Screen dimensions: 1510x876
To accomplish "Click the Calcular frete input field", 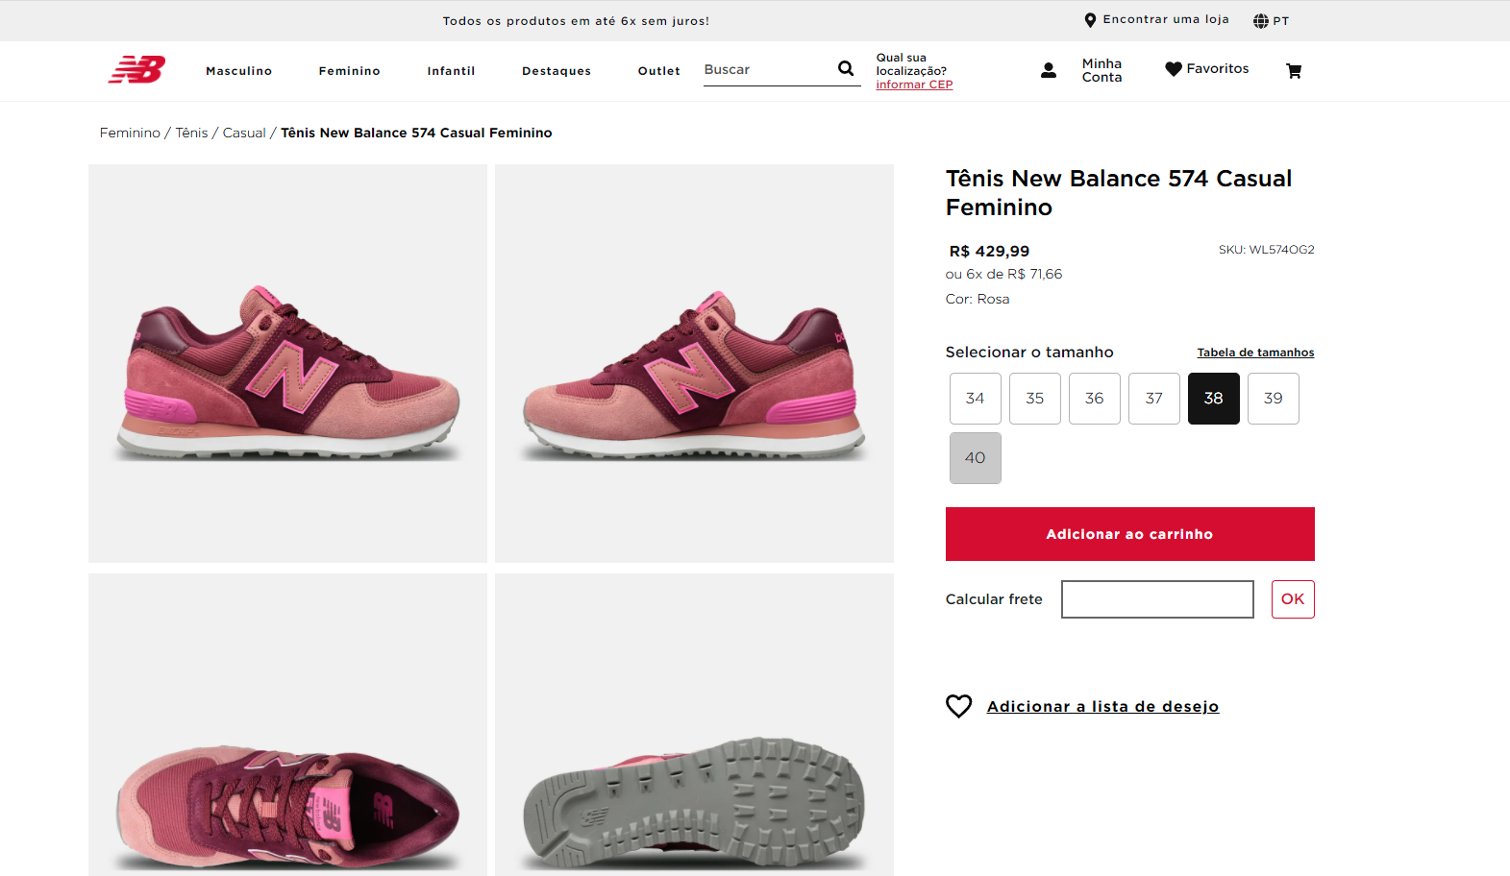I will [1157, 599].
